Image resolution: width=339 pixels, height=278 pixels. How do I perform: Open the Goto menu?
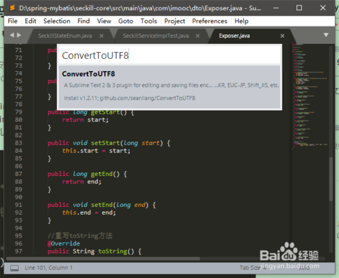[125, 21]
